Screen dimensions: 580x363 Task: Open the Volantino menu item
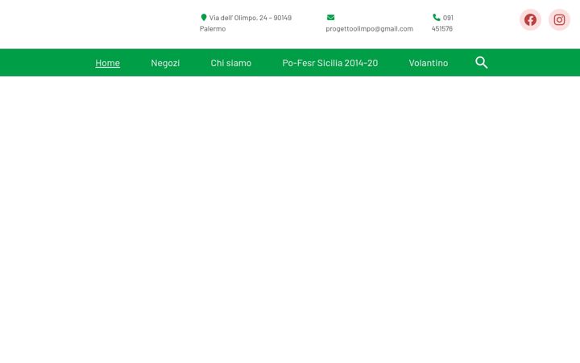coord(429,63)
